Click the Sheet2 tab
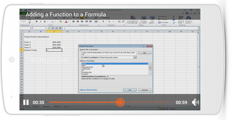 pos(46,107)
